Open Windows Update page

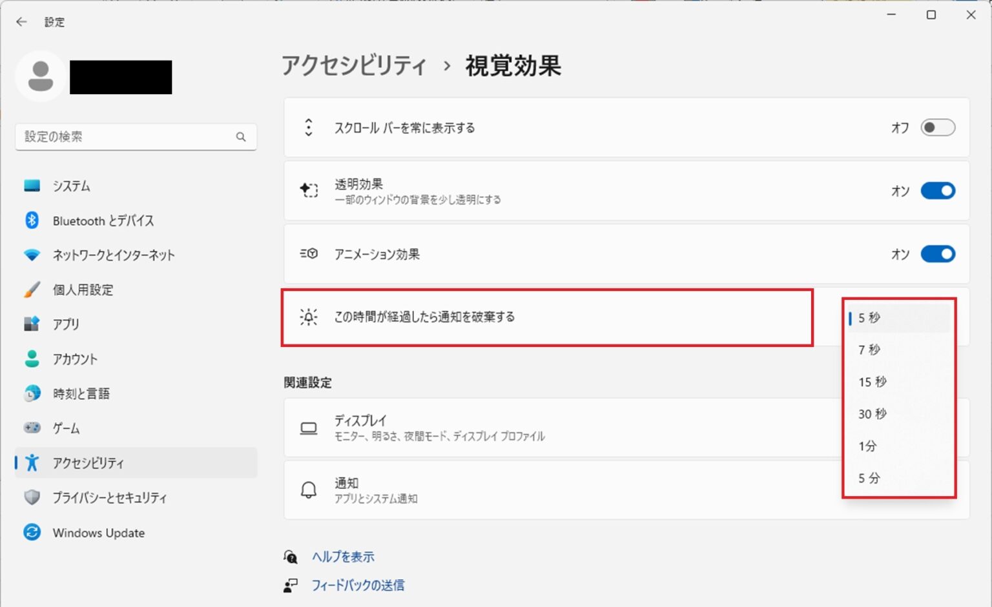pyautogui.click(x=98, y=533)
